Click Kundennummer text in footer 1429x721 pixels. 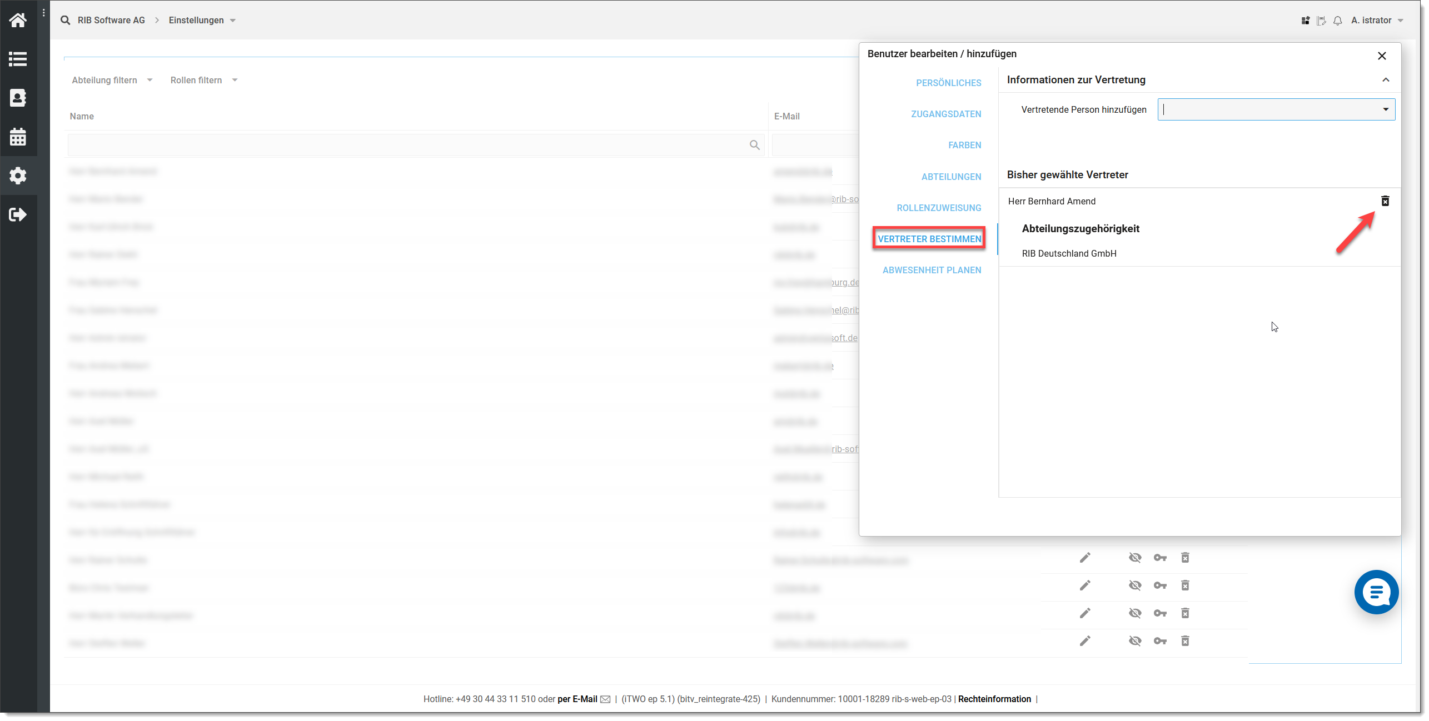tap(861, 699)
